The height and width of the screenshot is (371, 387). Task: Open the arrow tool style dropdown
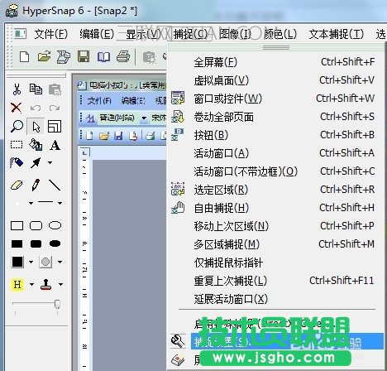(x=50, y=162)
